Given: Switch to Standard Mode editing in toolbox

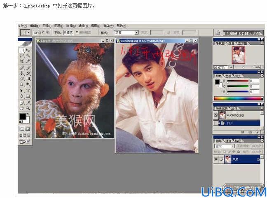Looking at the screenshot, I should pyautogui.click(x=22, y=129).
